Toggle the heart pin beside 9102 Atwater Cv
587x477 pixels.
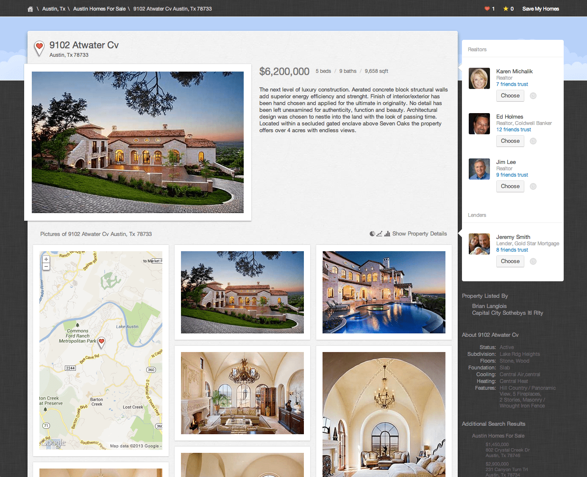click(x=39, y=47)
